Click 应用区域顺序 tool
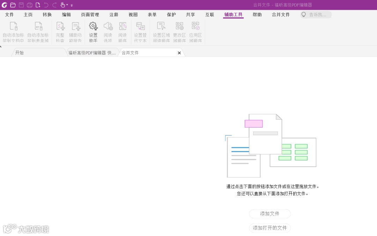 coord(195,32)
